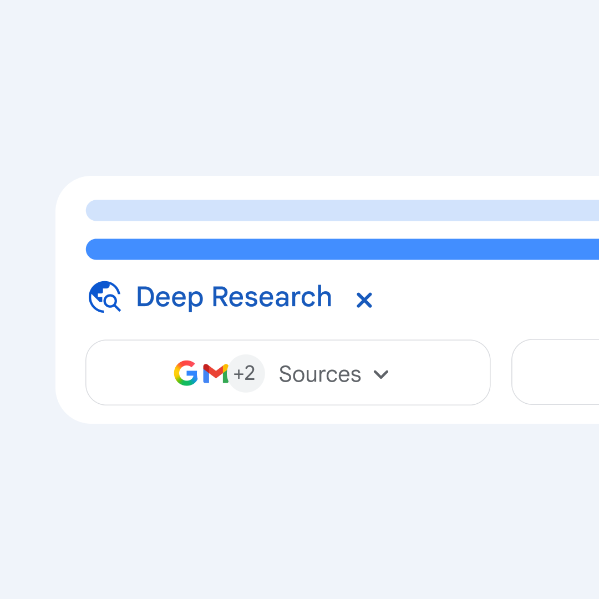Click the Google G logo icon
Image resolution: width=599 pixels, height=599 pixels.
coord(186,373)
